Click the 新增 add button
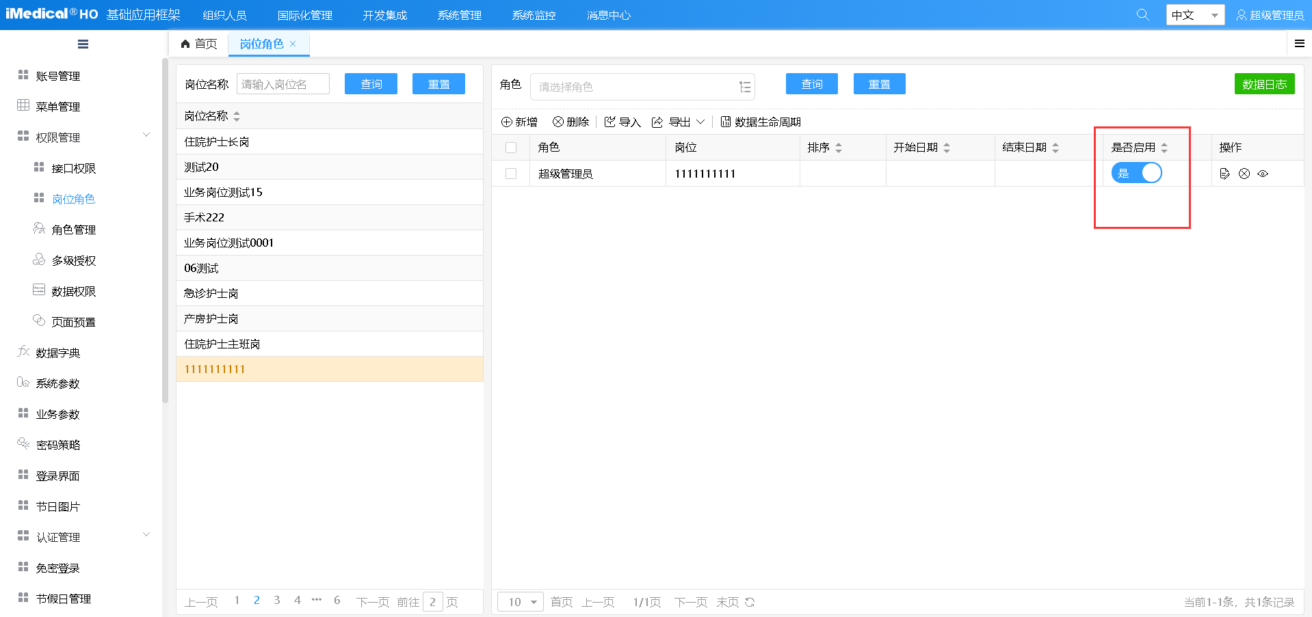 click(x=519, y=122)
